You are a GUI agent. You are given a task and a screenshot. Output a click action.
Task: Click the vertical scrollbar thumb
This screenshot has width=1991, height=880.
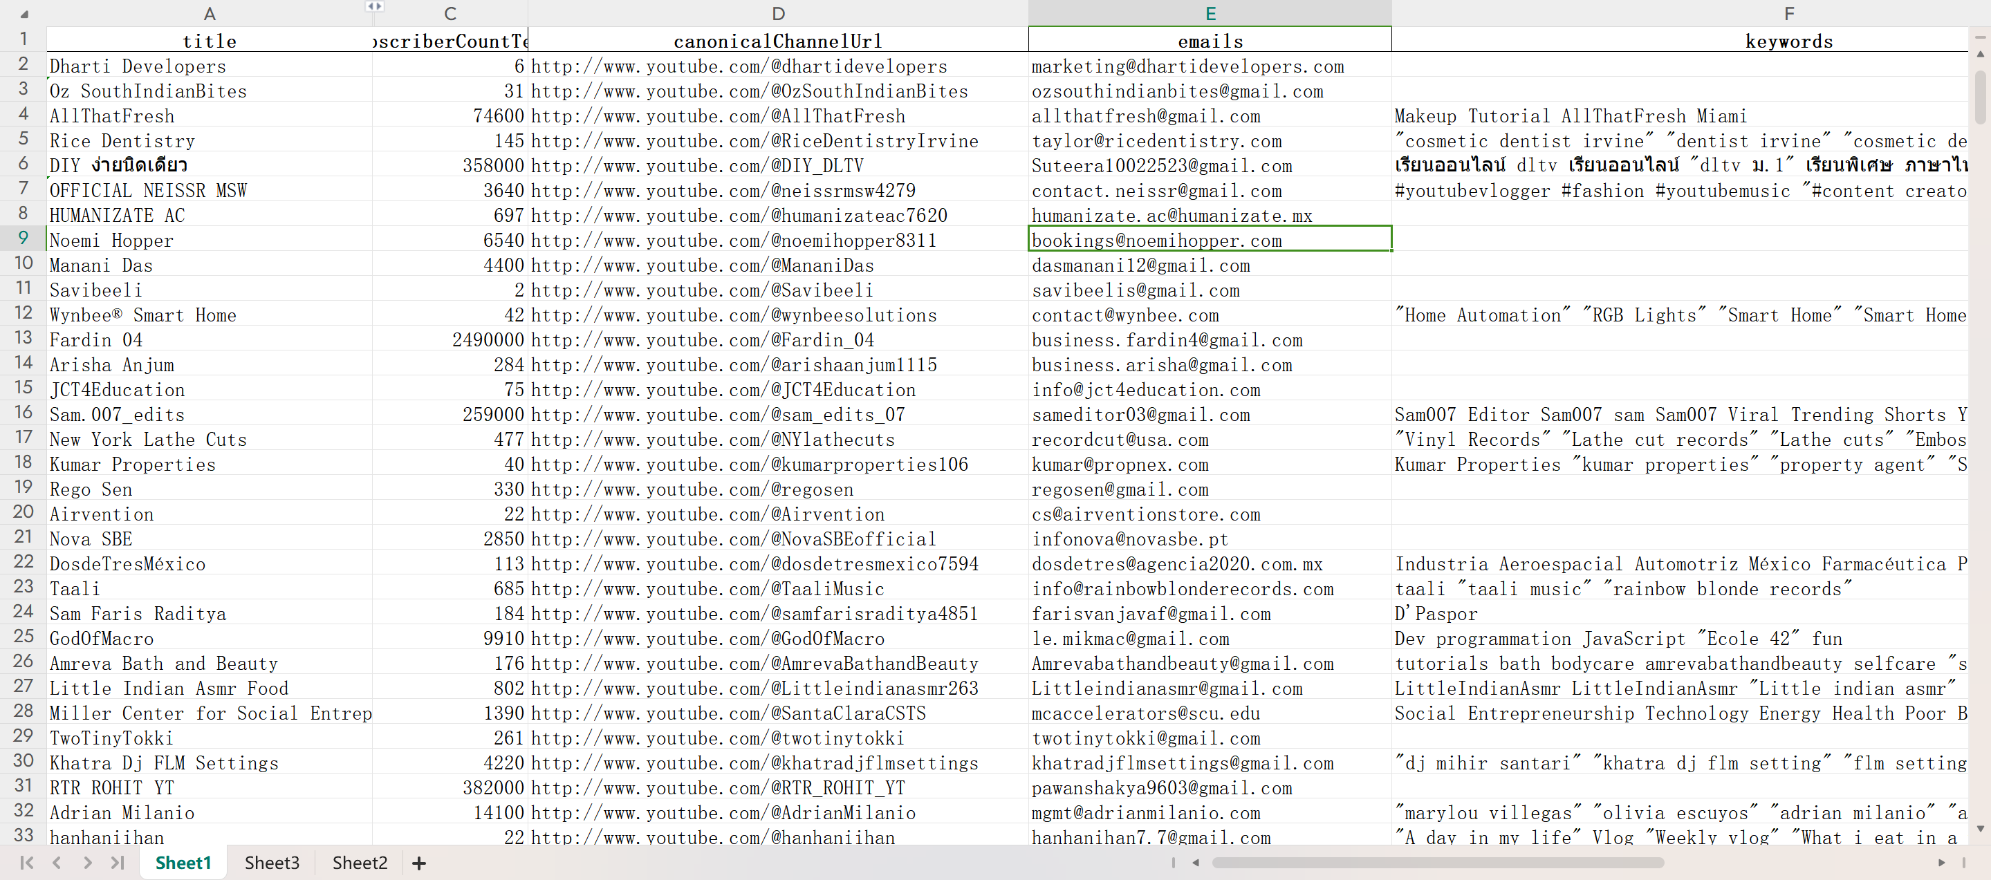click(1980, 97)
